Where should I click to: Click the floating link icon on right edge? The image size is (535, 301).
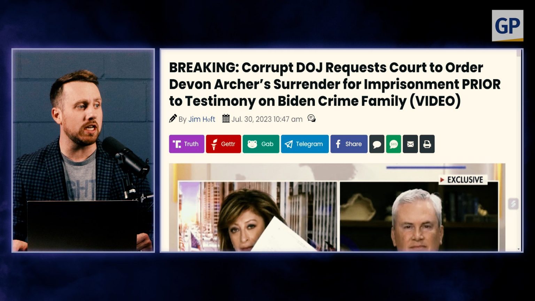[513, 204]
